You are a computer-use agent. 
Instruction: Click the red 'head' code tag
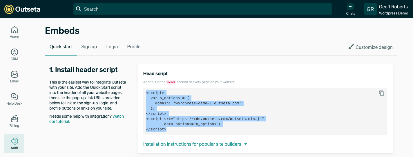coord(171,82)
